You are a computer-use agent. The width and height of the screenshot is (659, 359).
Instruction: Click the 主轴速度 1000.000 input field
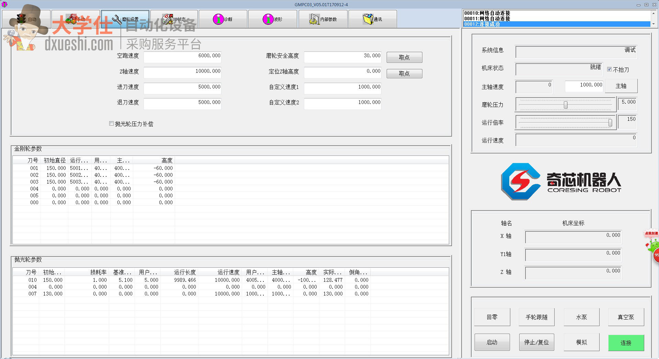pos(584,86)
